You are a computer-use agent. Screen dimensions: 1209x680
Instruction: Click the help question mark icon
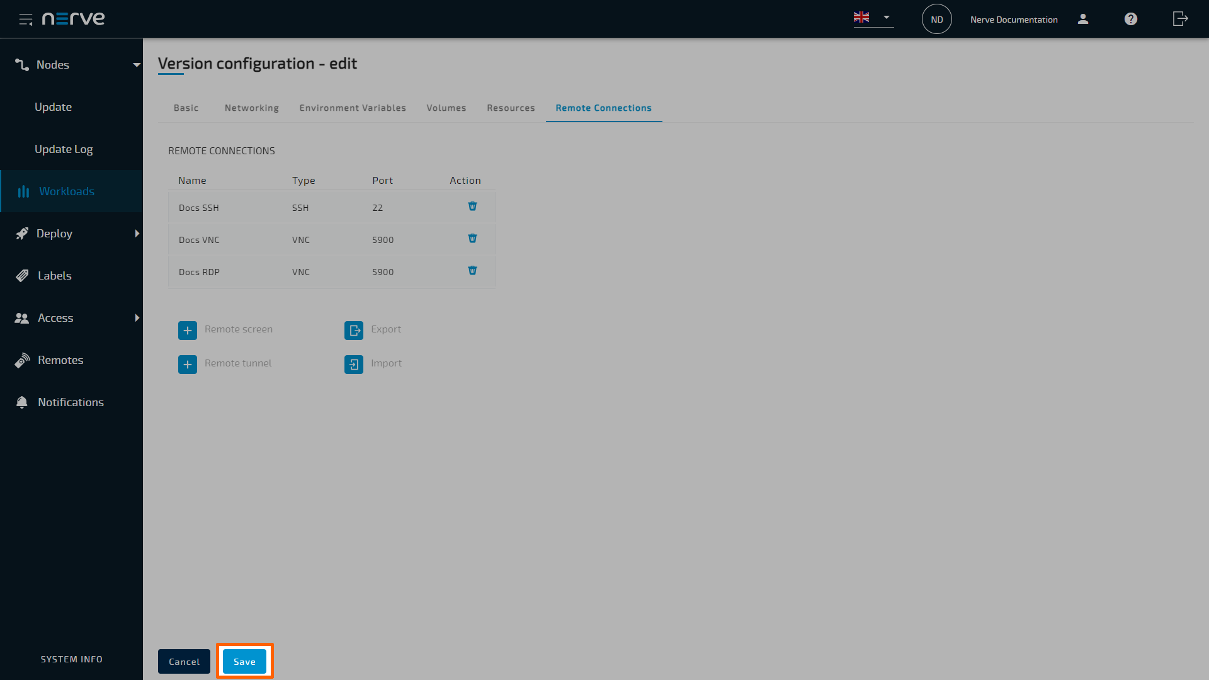click(x=1130, y=19)
